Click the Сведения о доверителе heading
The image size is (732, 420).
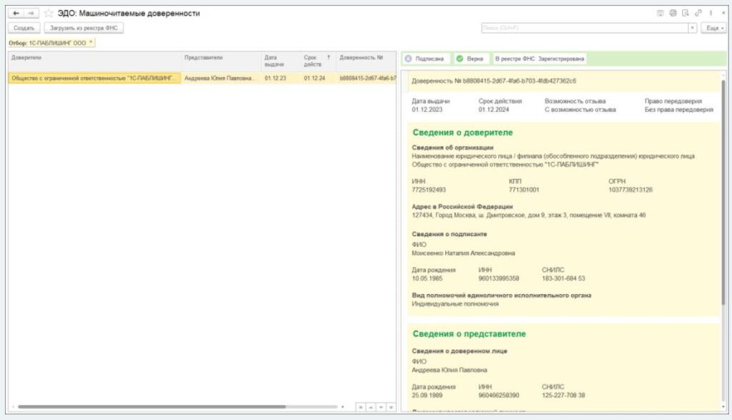[x=463, y=132]
